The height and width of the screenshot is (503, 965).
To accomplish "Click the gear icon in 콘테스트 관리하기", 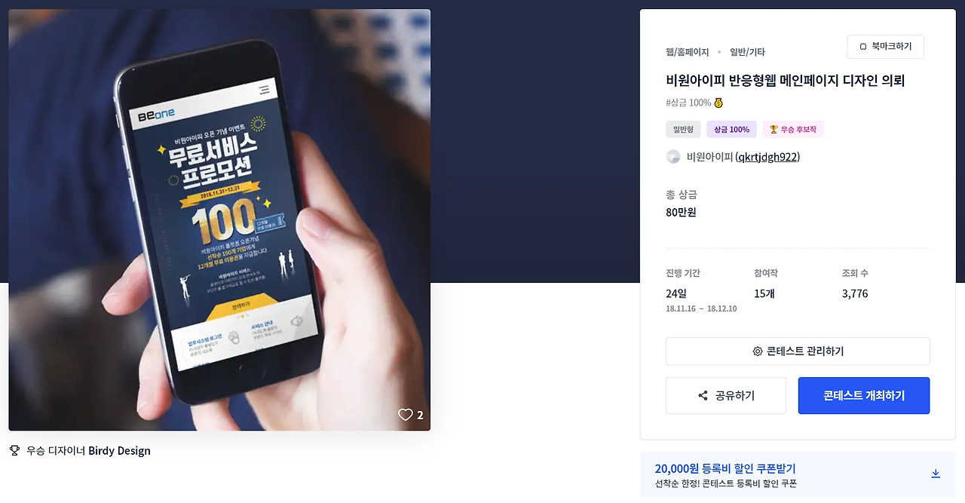I will pos(758,351).
